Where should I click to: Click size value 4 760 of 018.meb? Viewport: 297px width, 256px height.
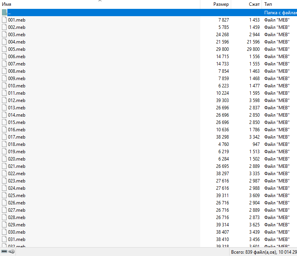(x=223, y=144)
